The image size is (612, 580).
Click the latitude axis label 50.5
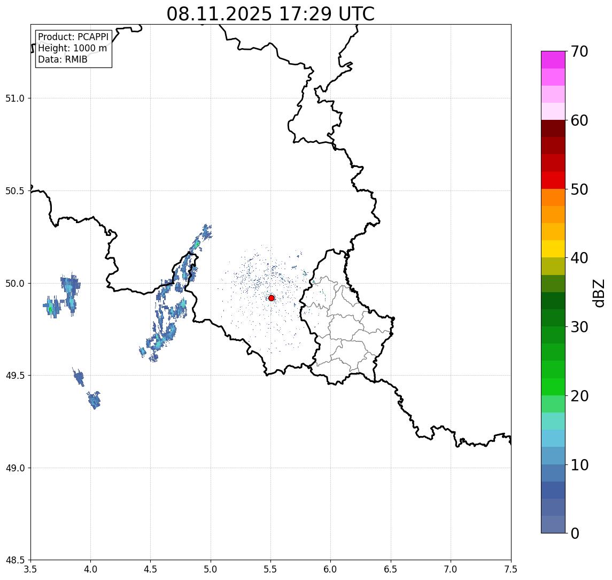pos(15,191)
